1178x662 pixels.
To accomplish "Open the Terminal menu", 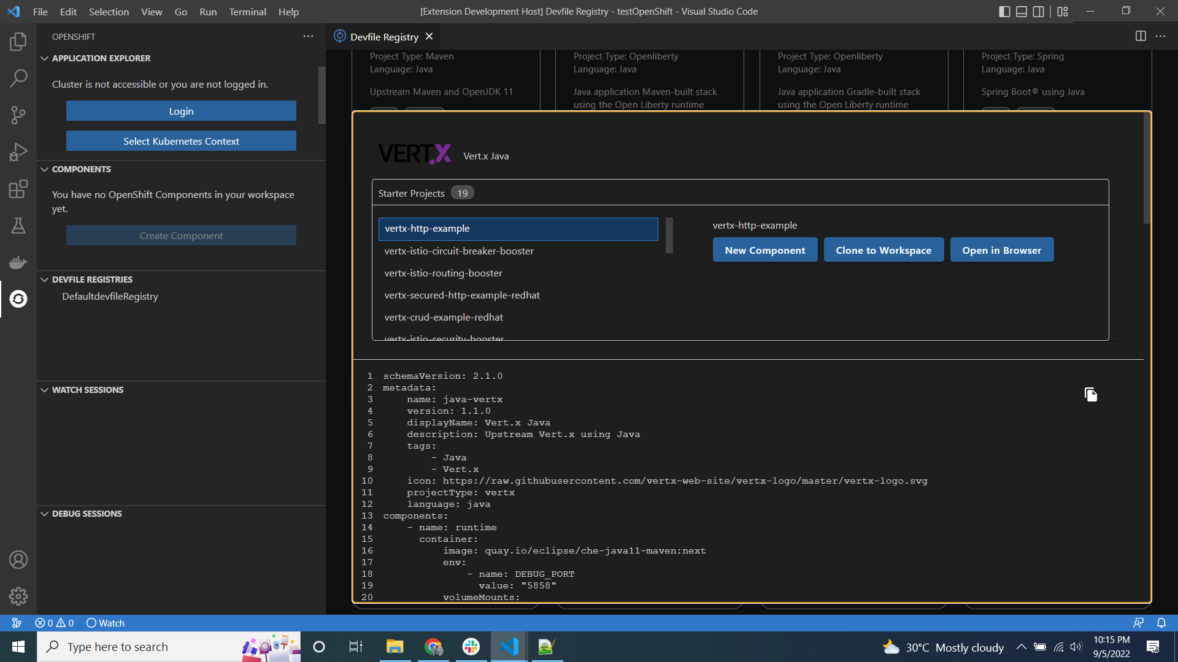I will point(247,12).
